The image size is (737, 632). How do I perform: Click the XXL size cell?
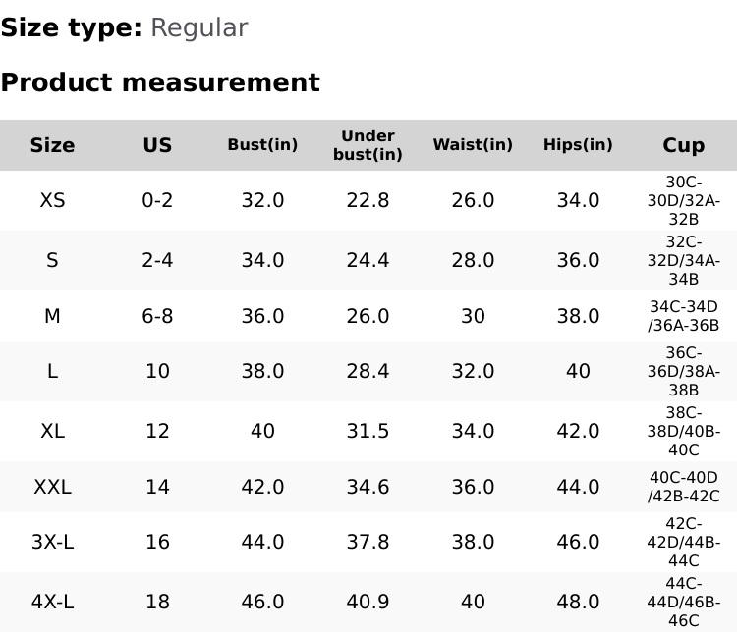tap(52, 487)
